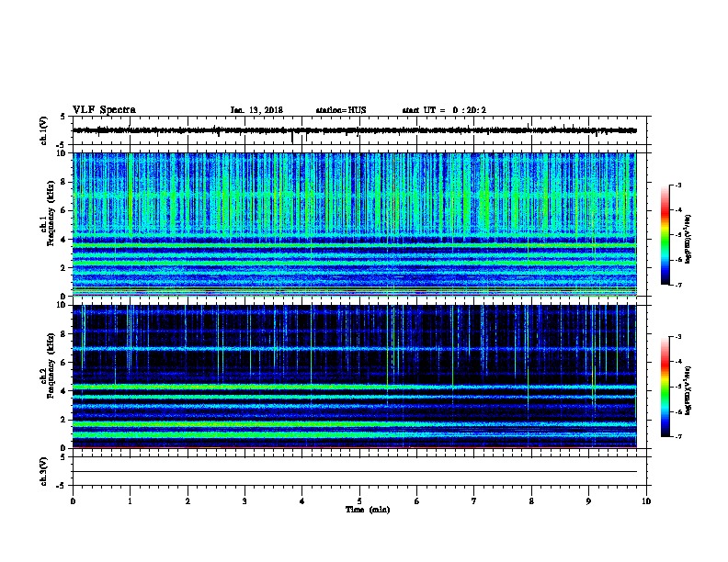Click the ch.1 spectrogram color scale bar
Screen dimensions: 728x562
[665, 235]
